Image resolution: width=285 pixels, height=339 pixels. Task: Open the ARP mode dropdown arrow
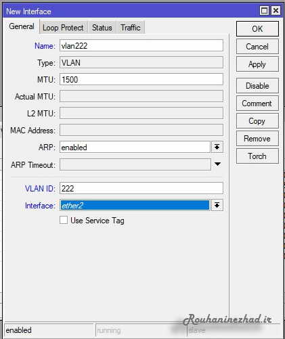point(217,148)
